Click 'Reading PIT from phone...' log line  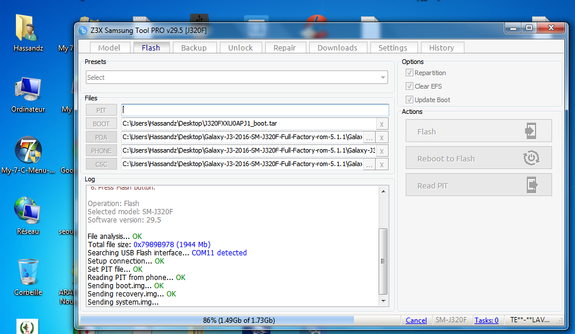click(136, 278)
